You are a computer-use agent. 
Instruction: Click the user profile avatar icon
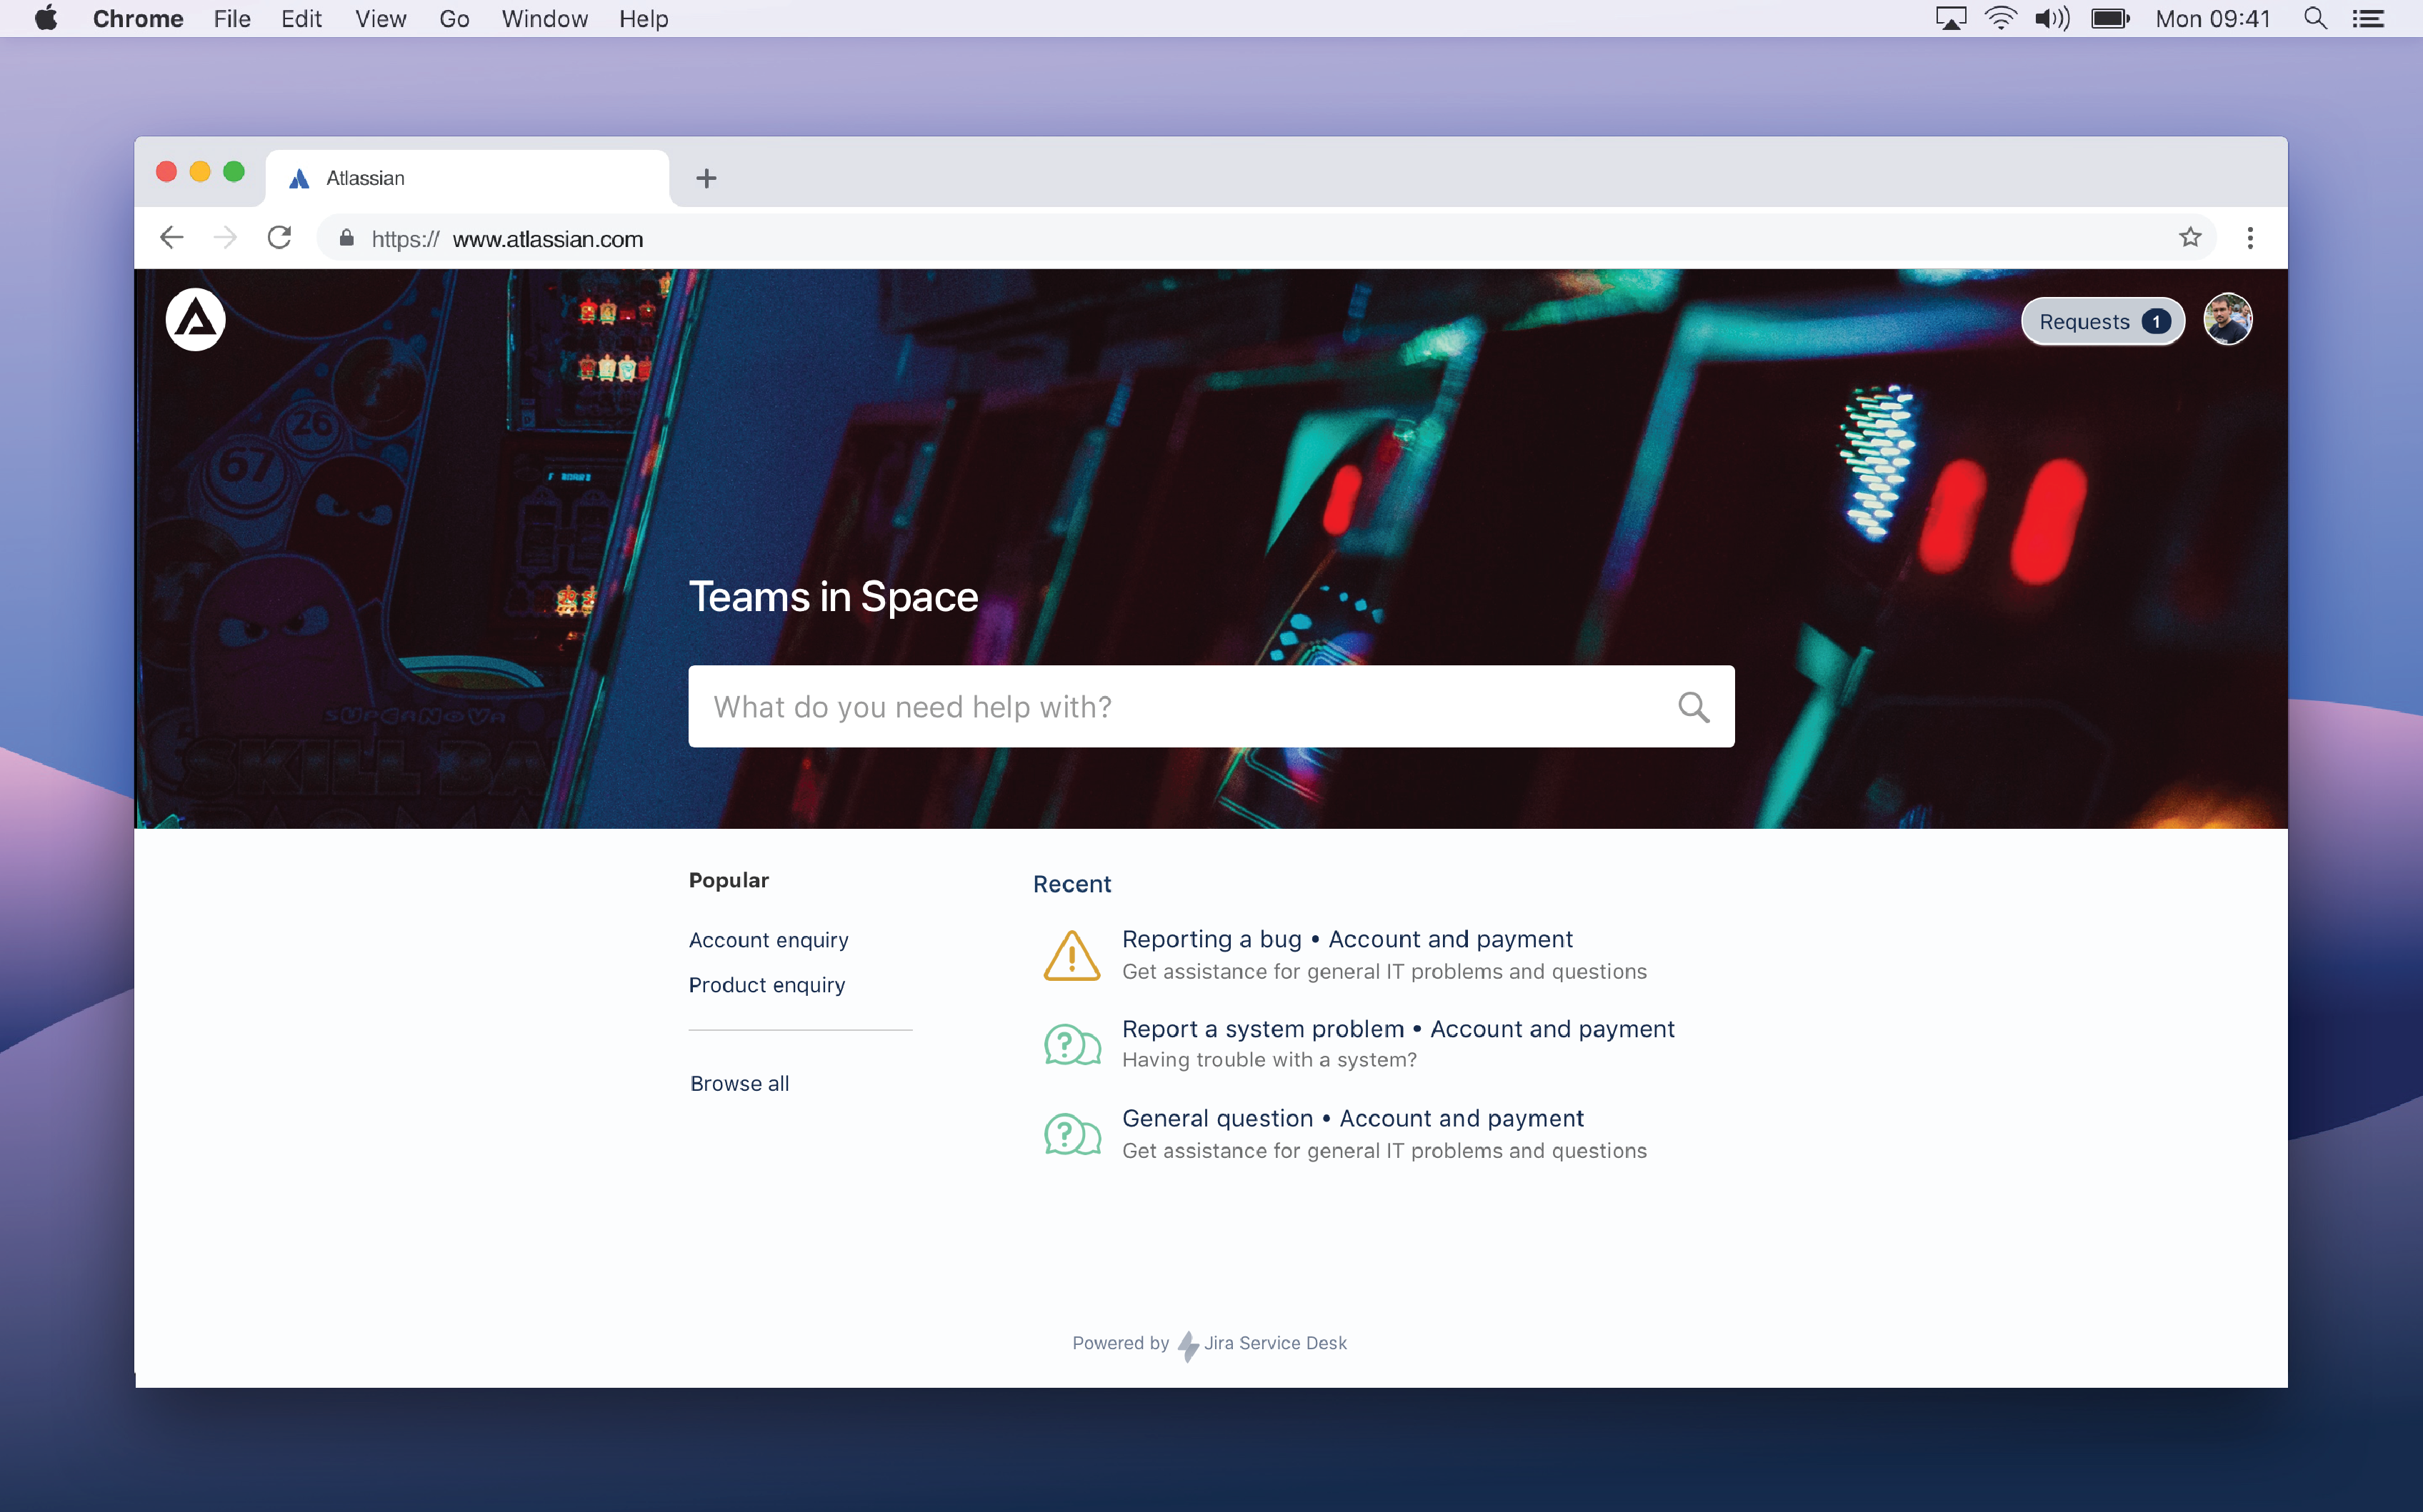[2229, 321]
